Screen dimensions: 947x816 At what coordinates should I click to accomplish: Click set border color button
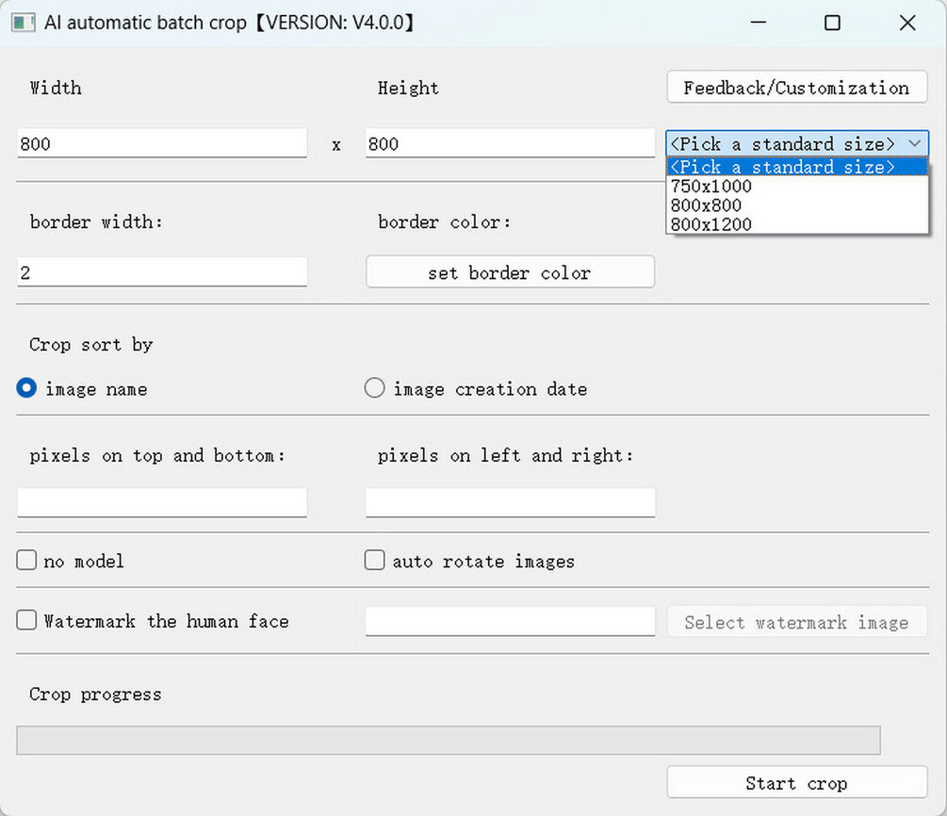point(511,272)
